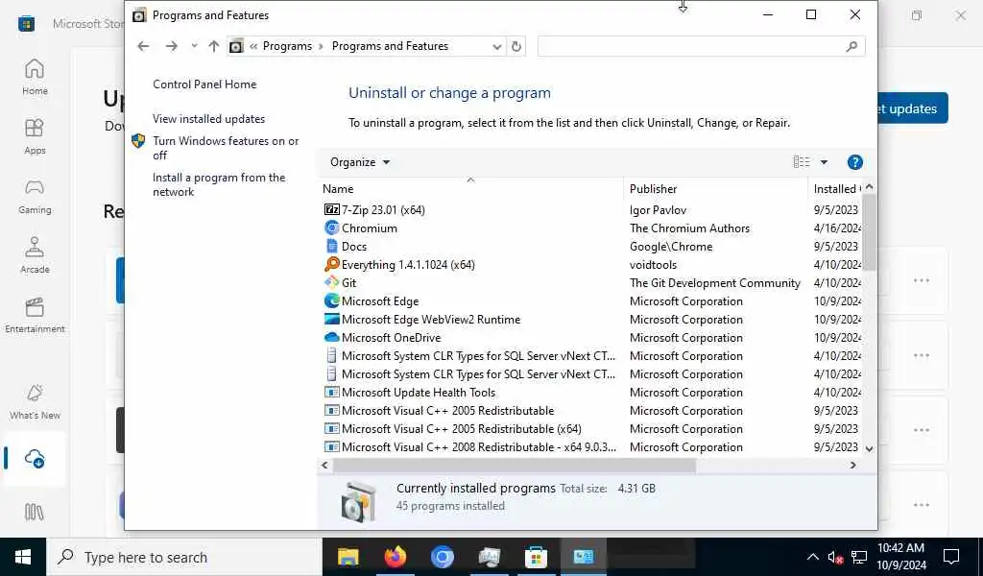The height and width of the screenshot is (576, 983).
Task: Launch Firefox from the taskbar
Action: 395,557
